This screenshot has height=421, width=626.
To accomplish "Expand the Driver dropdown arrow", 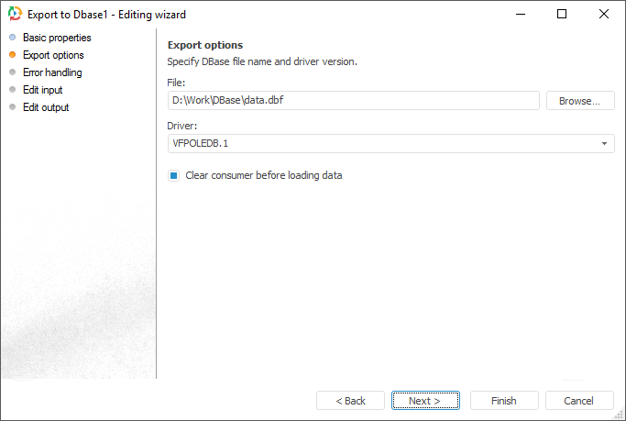I will click(605, 144).
